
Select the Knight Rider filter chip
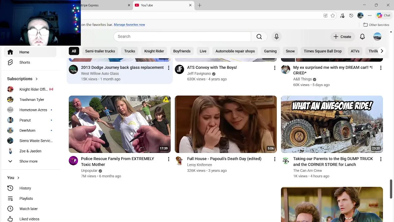(154, 51)
